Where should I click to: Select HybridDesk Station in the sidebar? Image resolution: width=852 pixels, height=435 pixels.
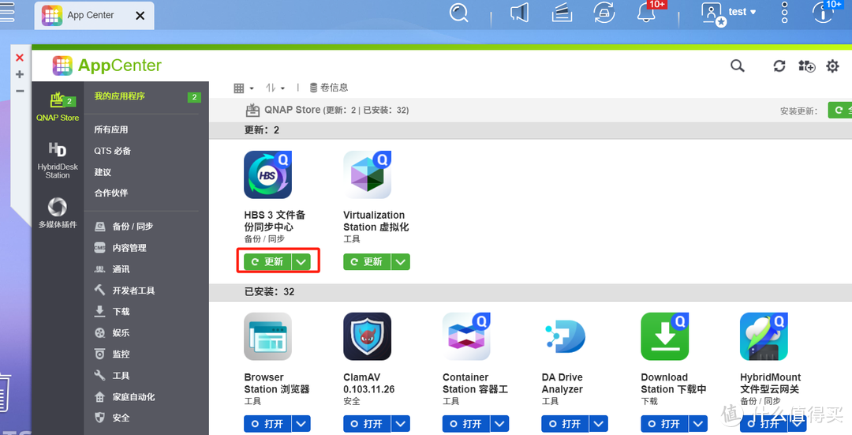(58, 159)
